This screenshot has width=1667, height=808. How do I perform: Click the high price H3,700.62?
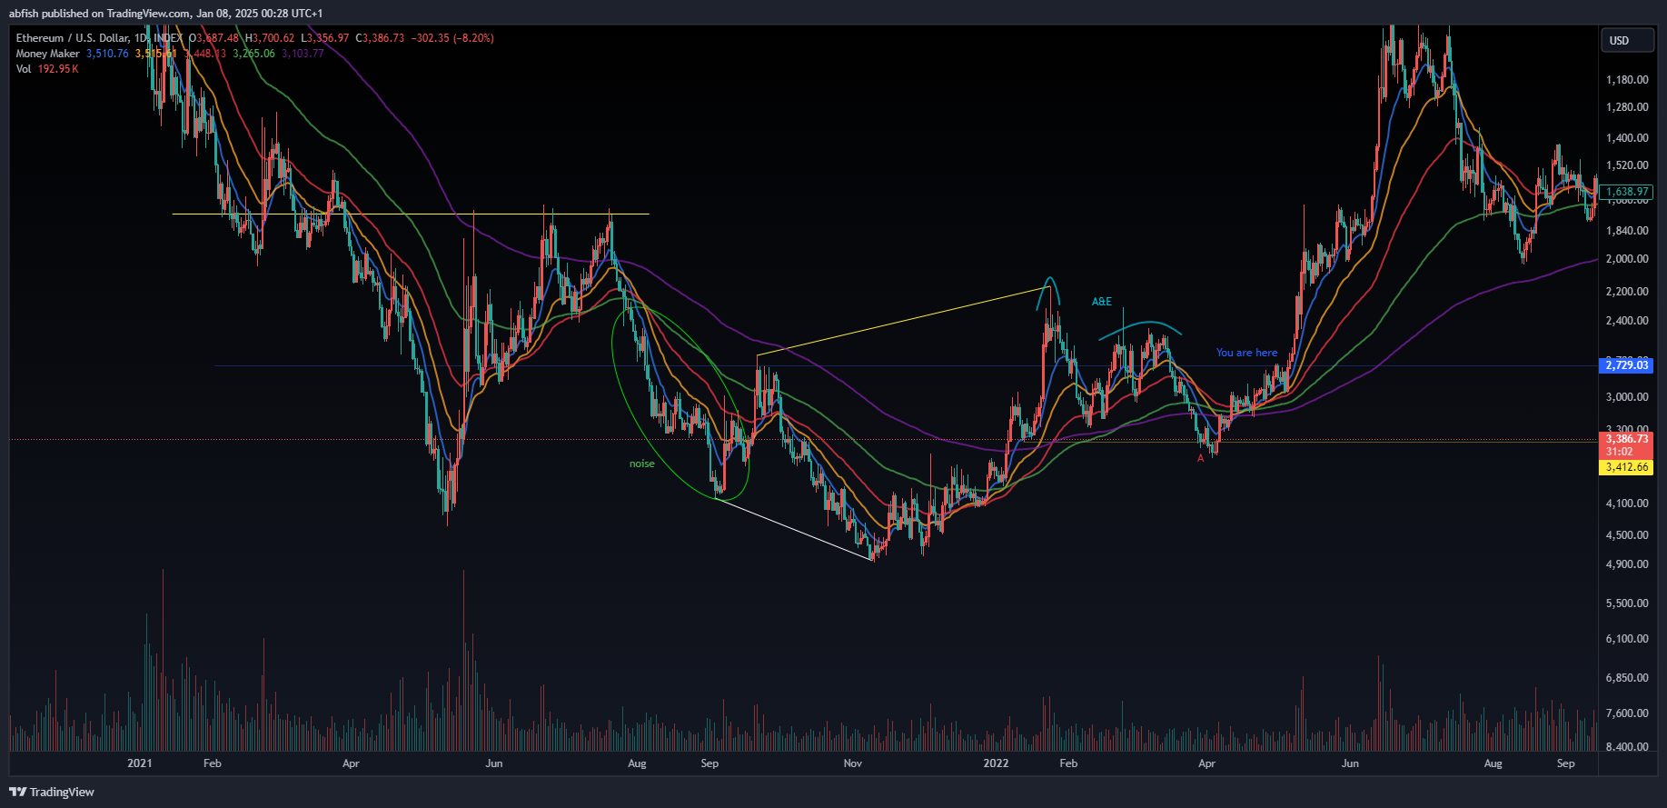pos(270,38)
